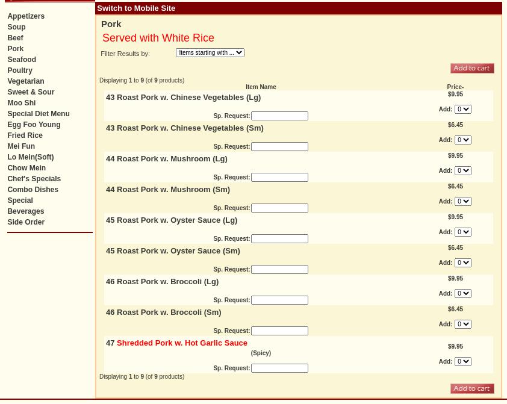
Task: Choose Lo Mein(Soft) from the sidebar
Action: [30, 158]
